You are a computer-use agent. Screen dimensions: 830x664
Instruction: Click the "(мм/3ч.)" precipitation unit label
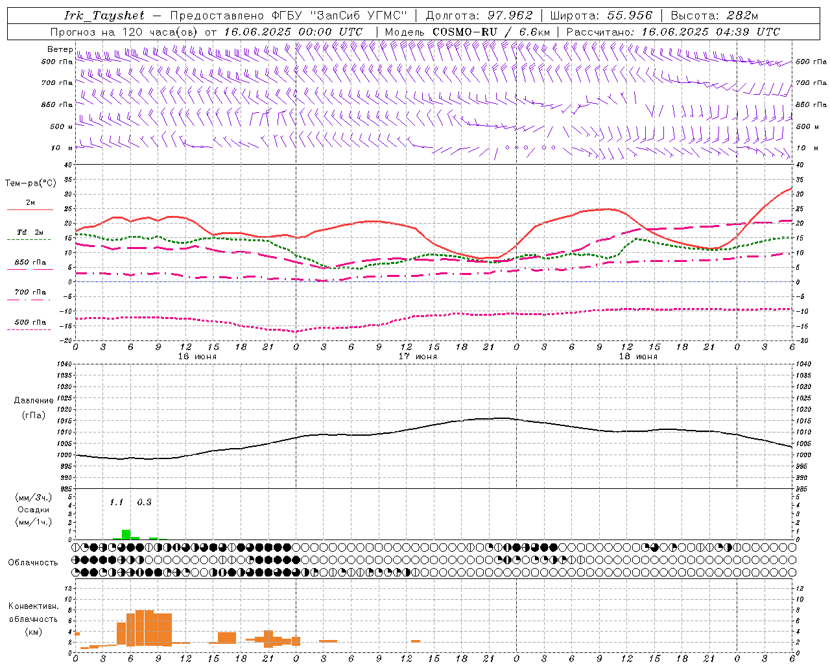pos(34,497)
